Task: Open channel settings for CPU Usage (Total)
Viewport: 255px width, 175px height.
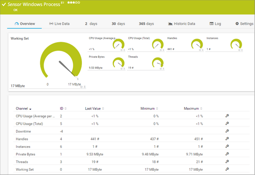Action: click(x=227, y=123)
